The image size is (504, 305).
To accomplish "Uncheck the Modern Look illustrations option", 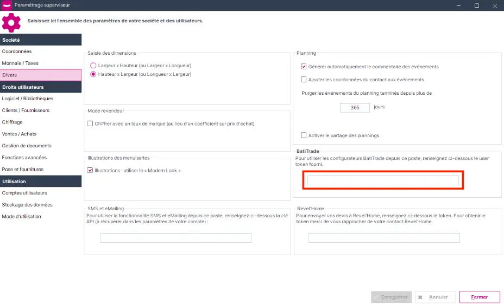I will point(90,170).
